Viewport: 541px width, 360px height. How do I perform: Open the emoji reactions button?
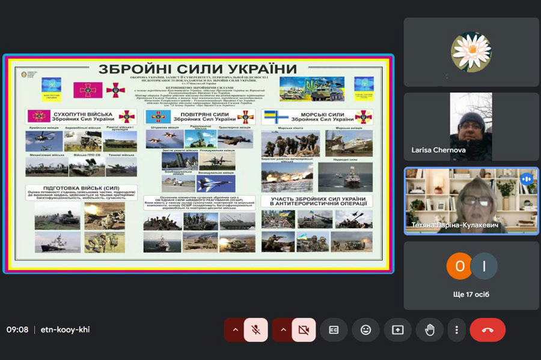pos(365,330)
